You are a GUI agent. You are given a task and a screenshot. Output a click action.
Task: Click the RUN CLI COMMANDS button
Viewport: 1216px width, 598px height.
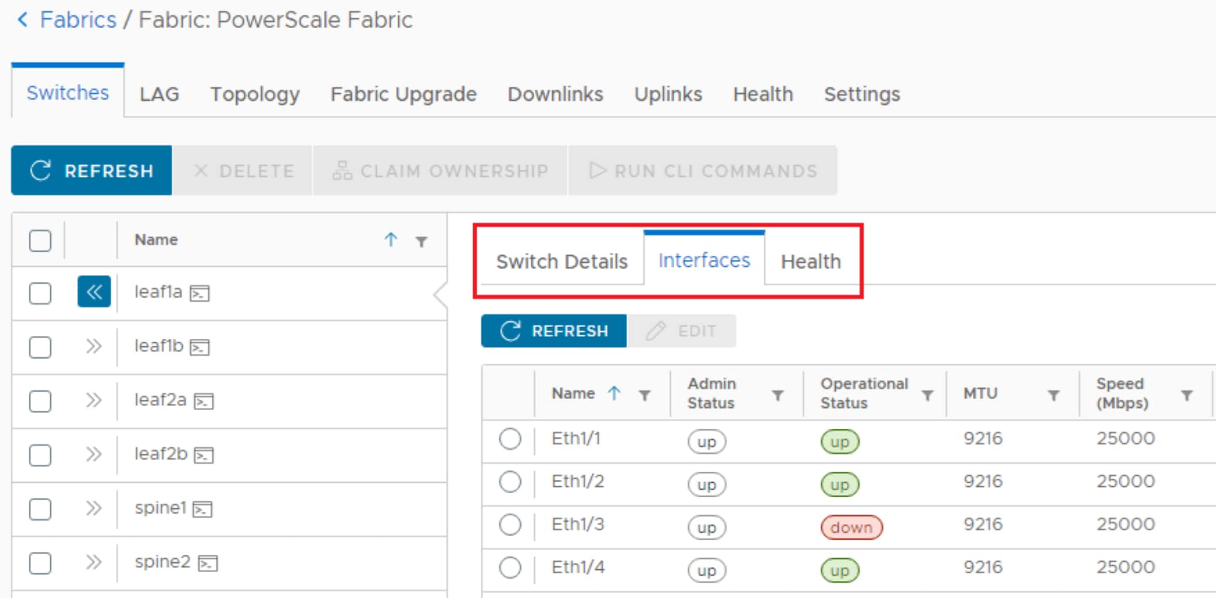702,170
